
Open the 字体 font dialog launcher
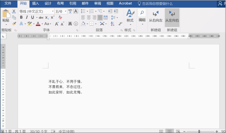[77, 30]
